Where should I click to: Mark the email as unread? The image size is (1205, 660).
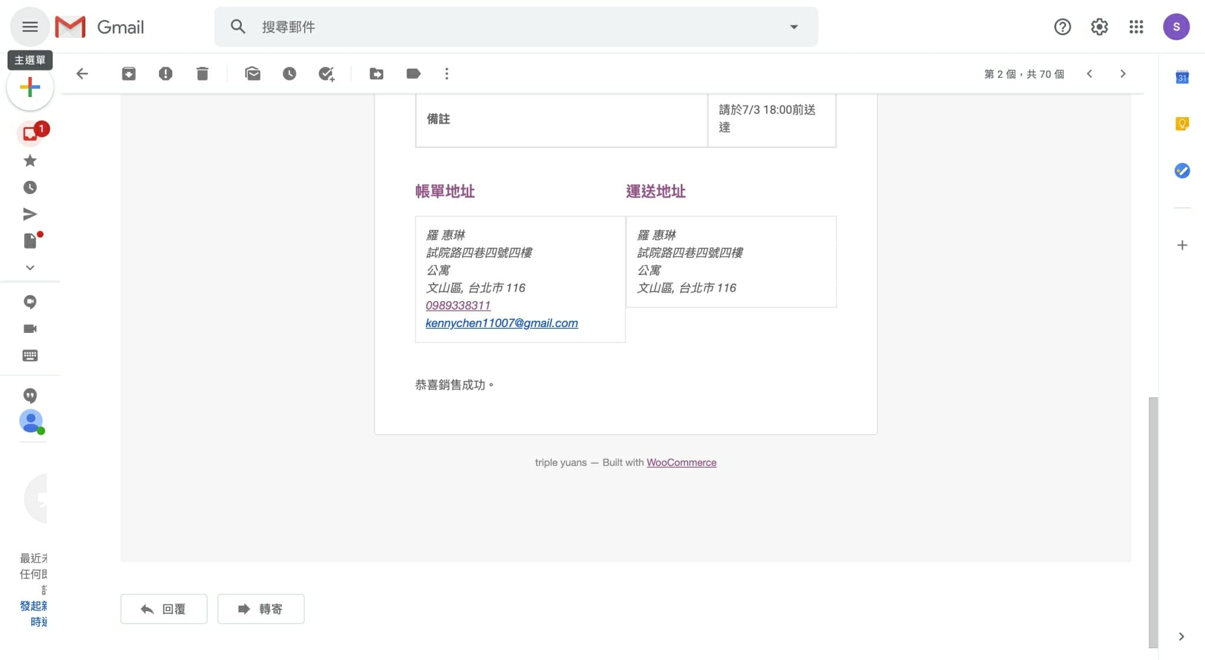(252, 74)
